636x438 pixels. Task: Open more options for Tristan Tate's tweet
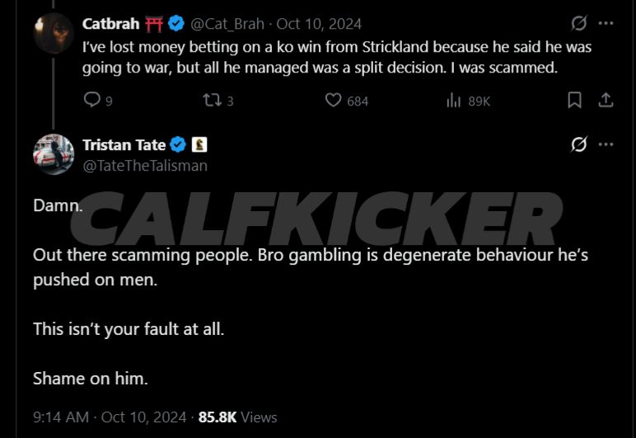point(606,144)
